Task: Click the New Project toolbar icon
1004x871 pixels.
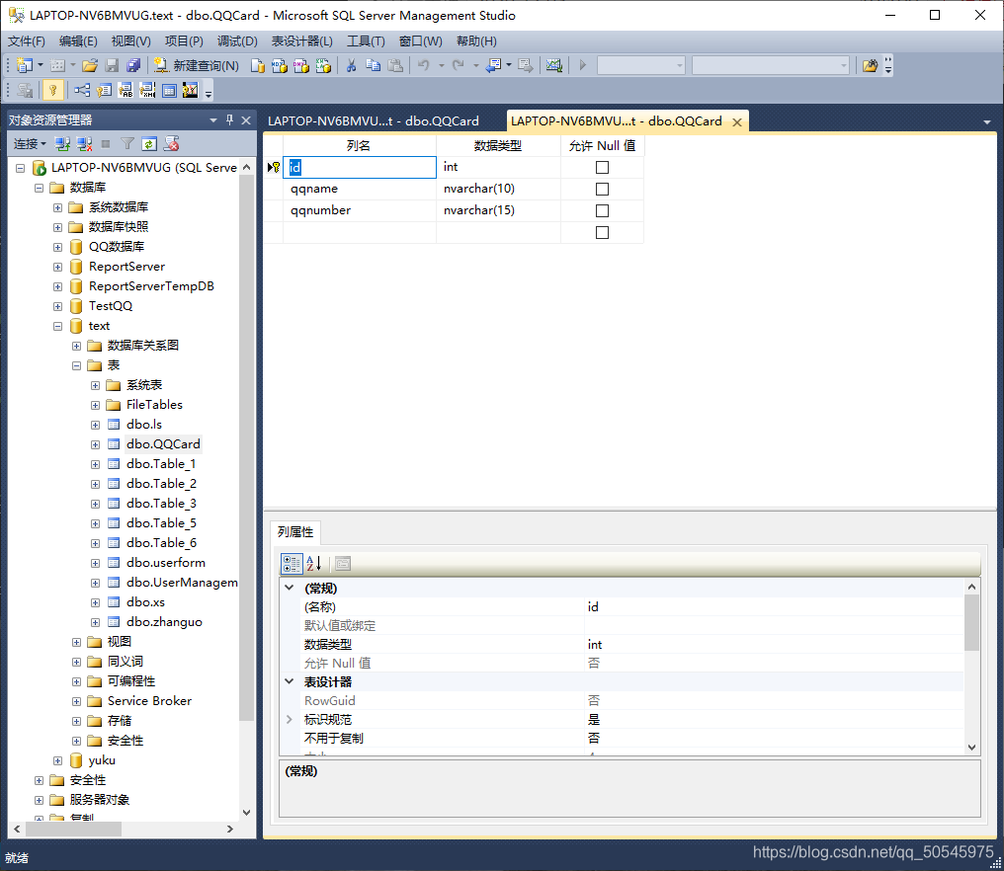Action: [x=25, y=65]
